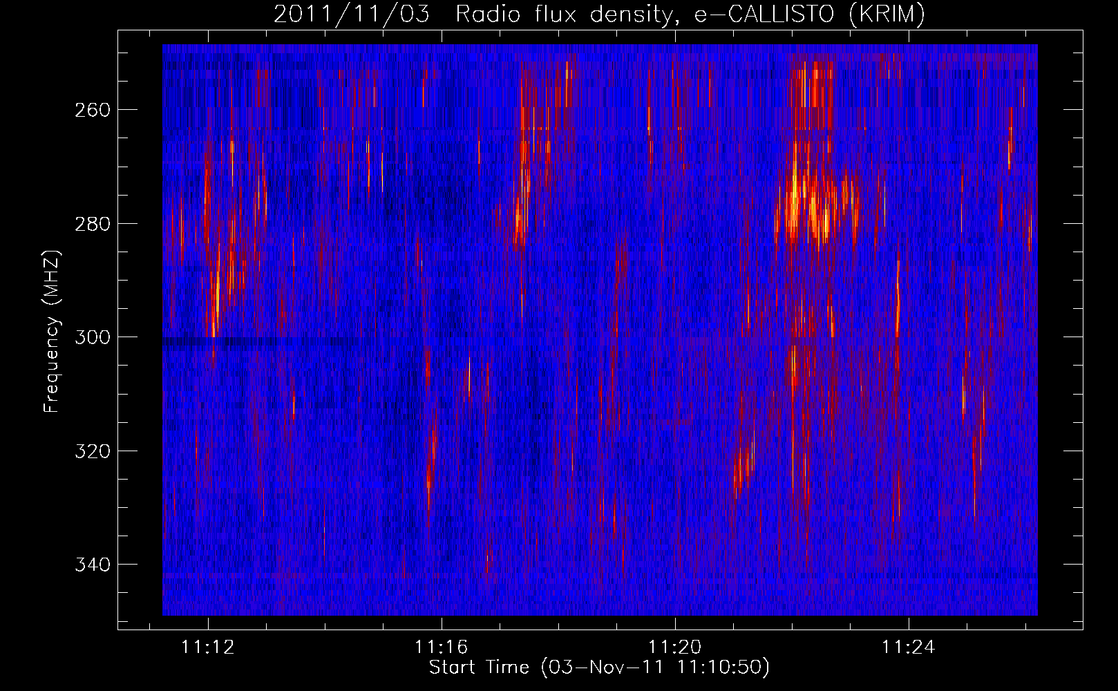
Task: Click the 340 frequency tick label
Action: pos(93,565)
